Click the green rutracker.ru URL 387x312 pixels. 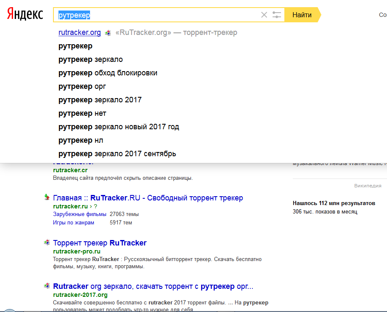pos(70,206)
